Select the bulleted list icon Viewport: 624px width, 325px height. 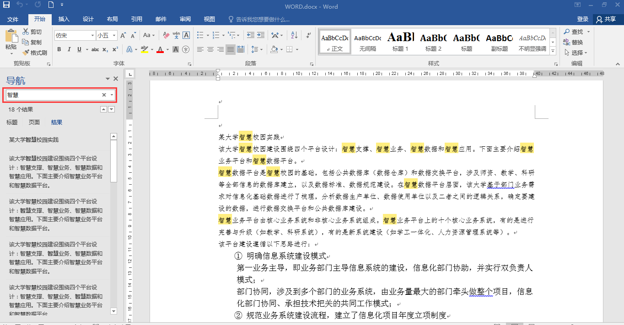coord(199,35)
